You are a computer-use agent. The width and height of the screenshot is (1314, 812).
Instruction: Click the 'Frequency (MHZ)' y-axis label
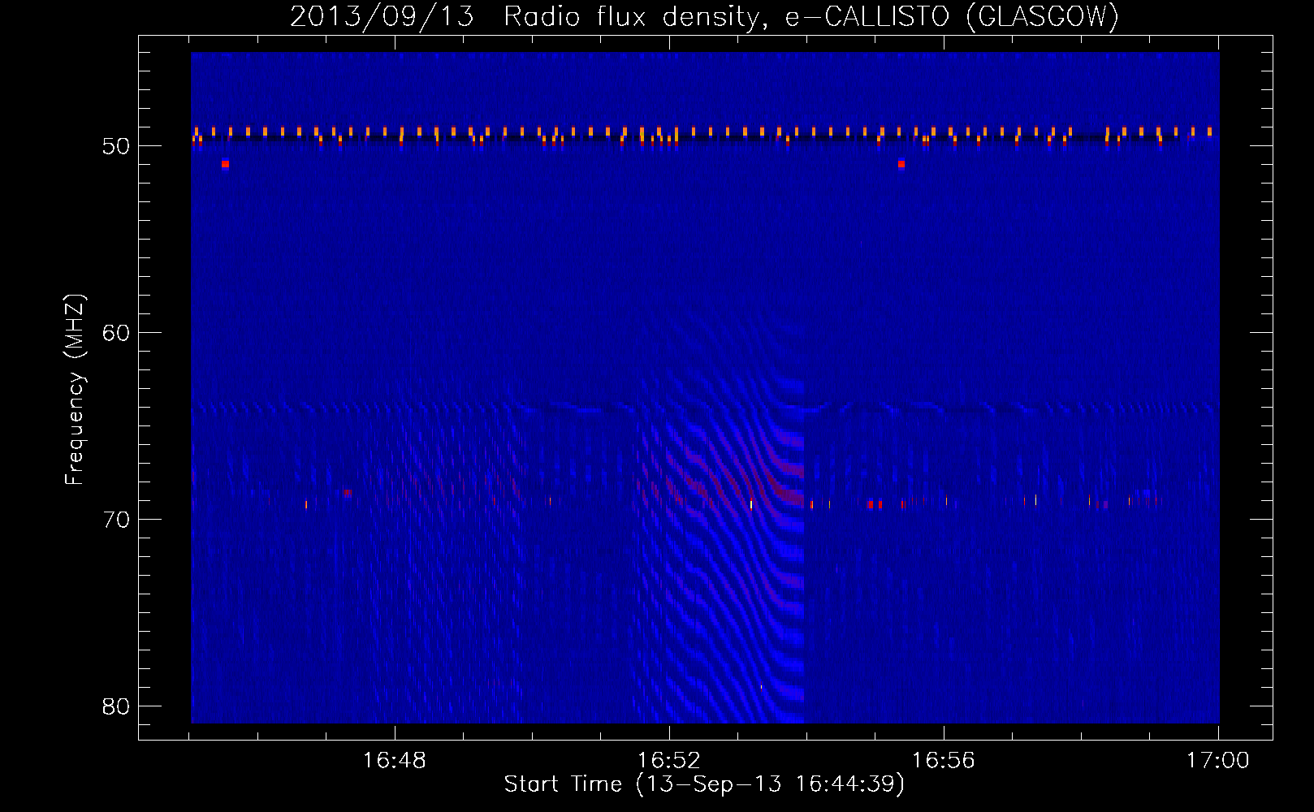75,390
